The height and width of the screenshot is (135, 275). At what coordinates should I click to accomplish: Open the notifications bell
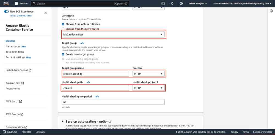pos(172,4)
